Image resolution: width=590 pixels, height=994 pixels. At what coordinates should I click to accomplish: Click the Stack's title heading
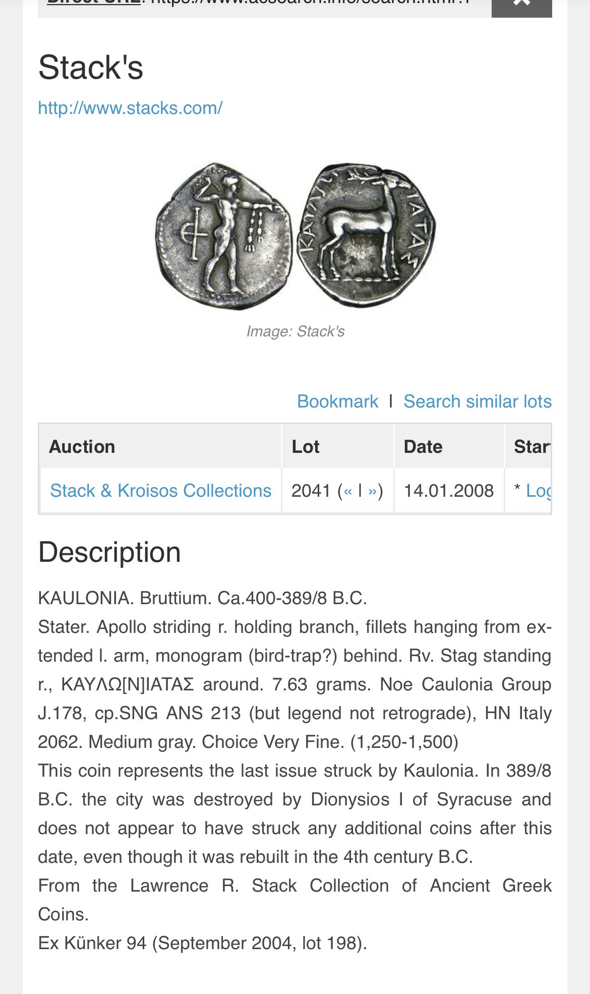pos(91,68)
